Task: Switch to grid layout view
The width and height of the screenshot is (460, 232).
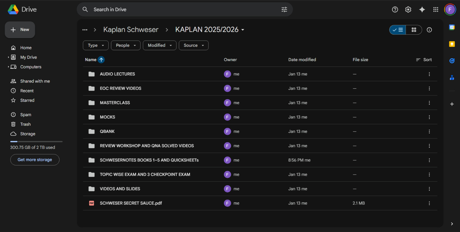Action: 414,30
